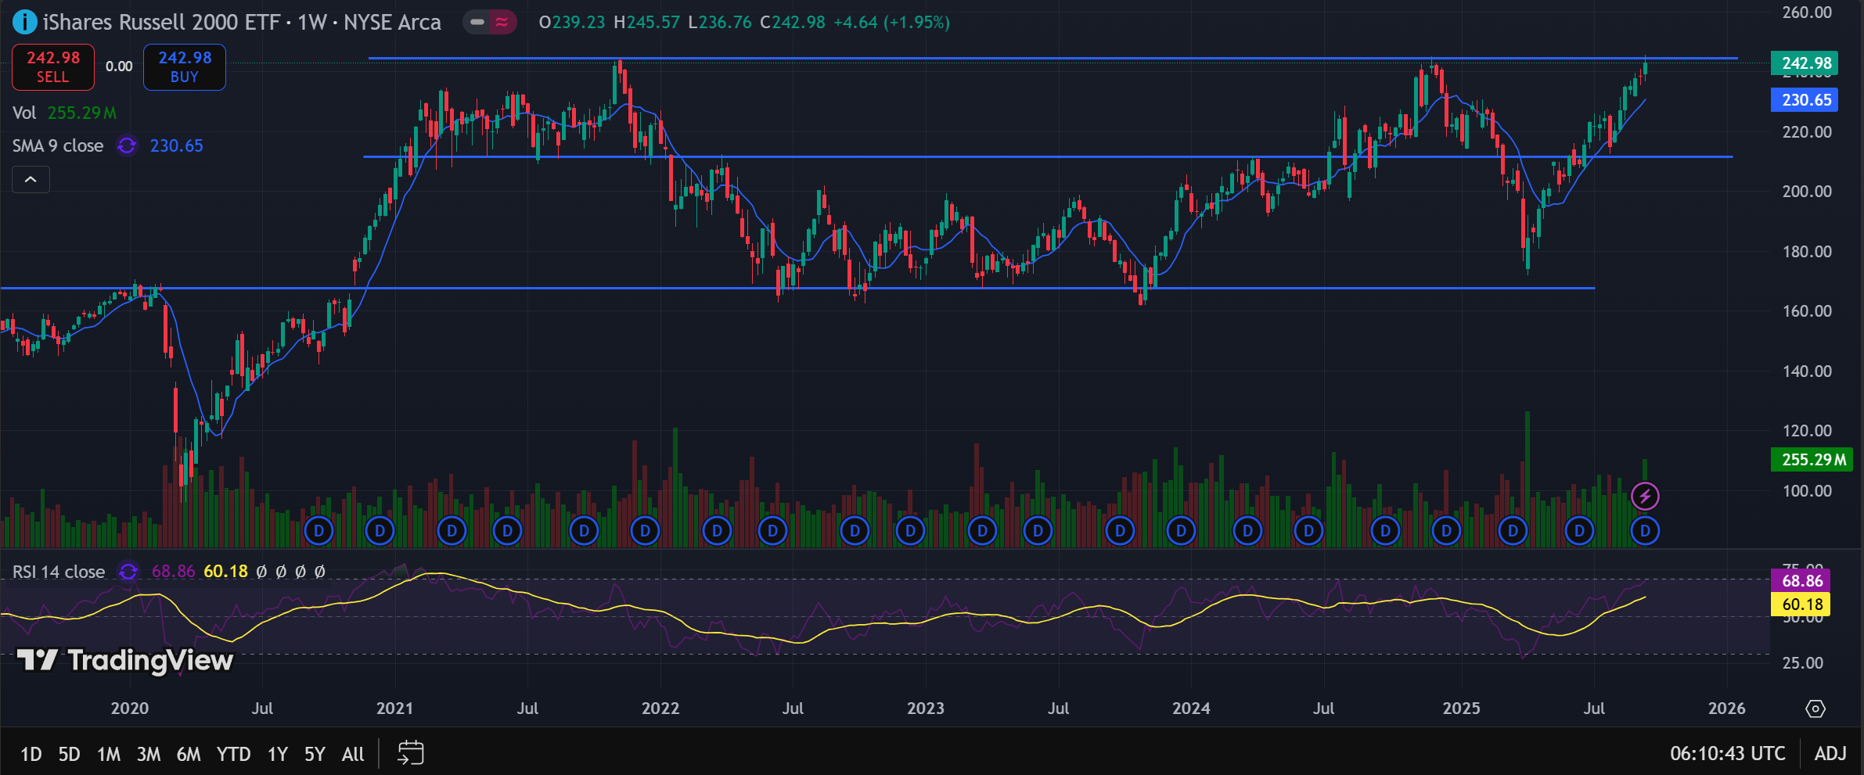
Task: Click the green 242.98 current price label
Action: click(x=1806, y=63)
